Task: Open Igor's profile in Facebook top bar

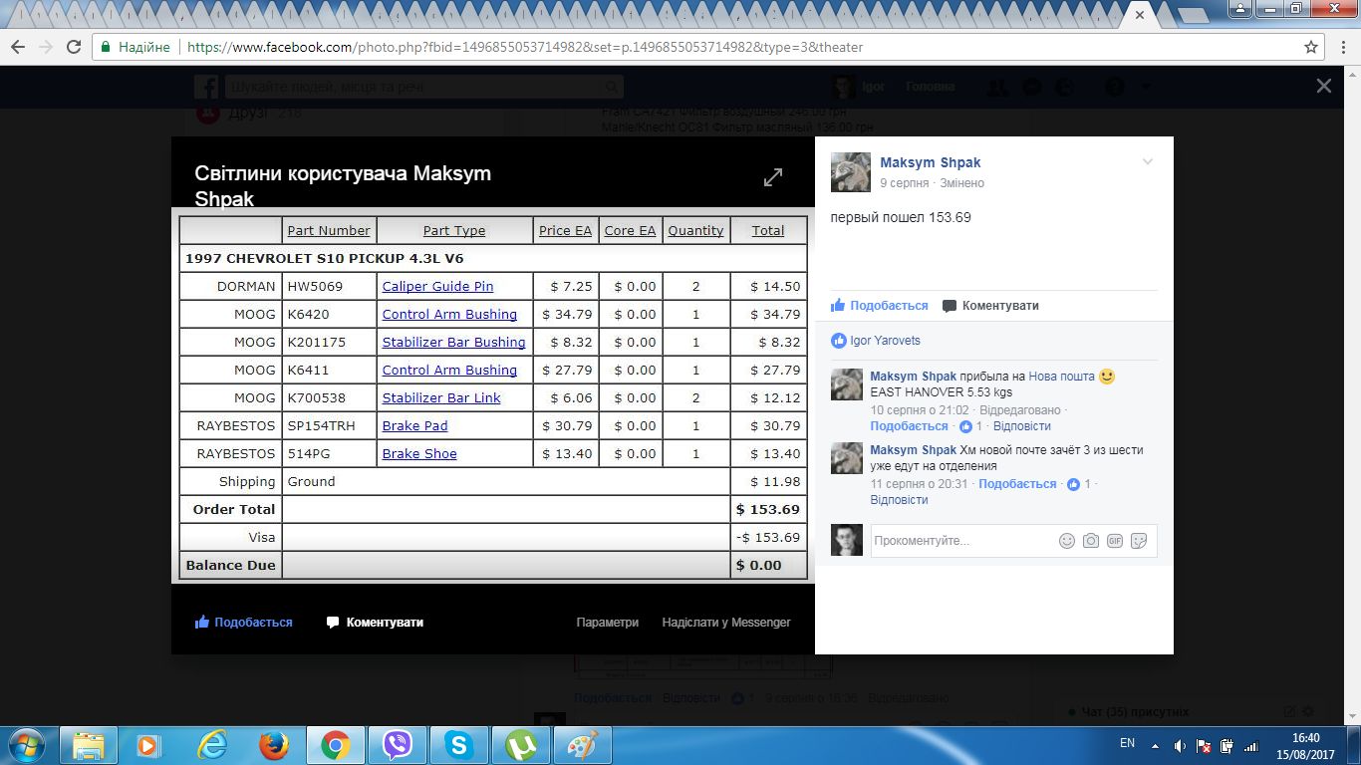Action: click(x=860, y=87)
